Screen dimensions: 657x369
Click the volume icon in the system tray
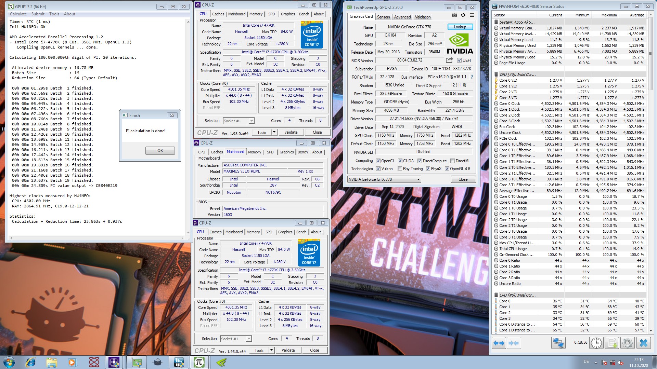[x=621, y=363]
